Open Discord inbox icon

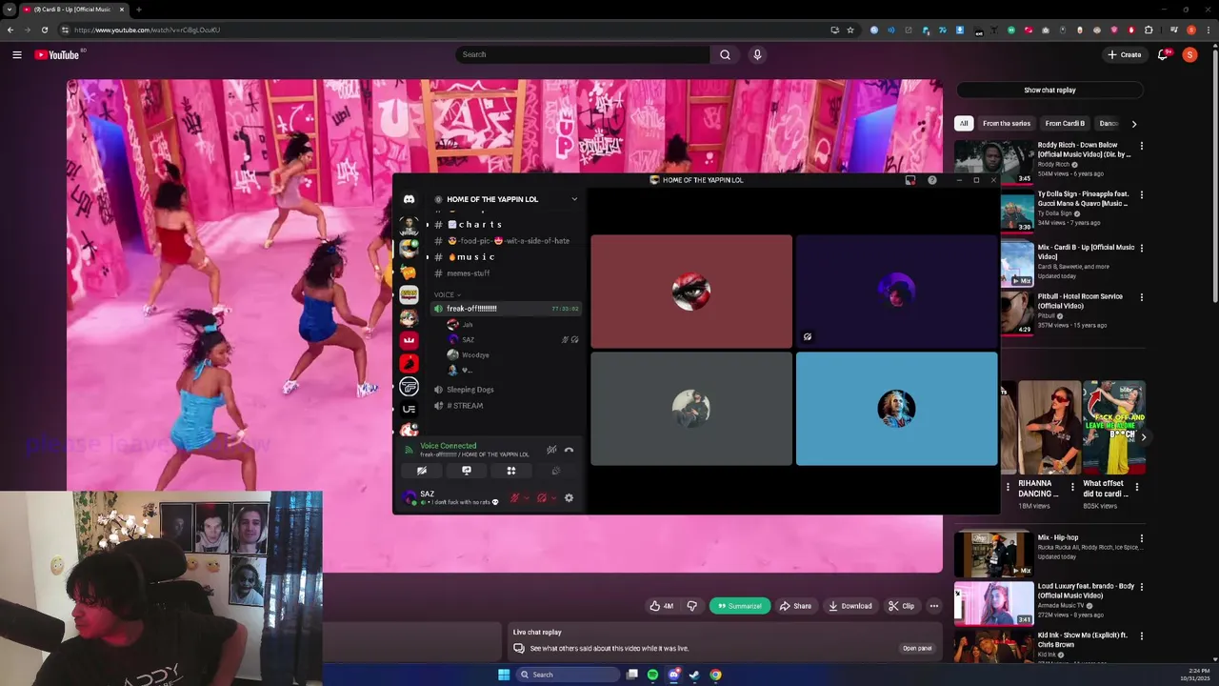pos(910,180)
